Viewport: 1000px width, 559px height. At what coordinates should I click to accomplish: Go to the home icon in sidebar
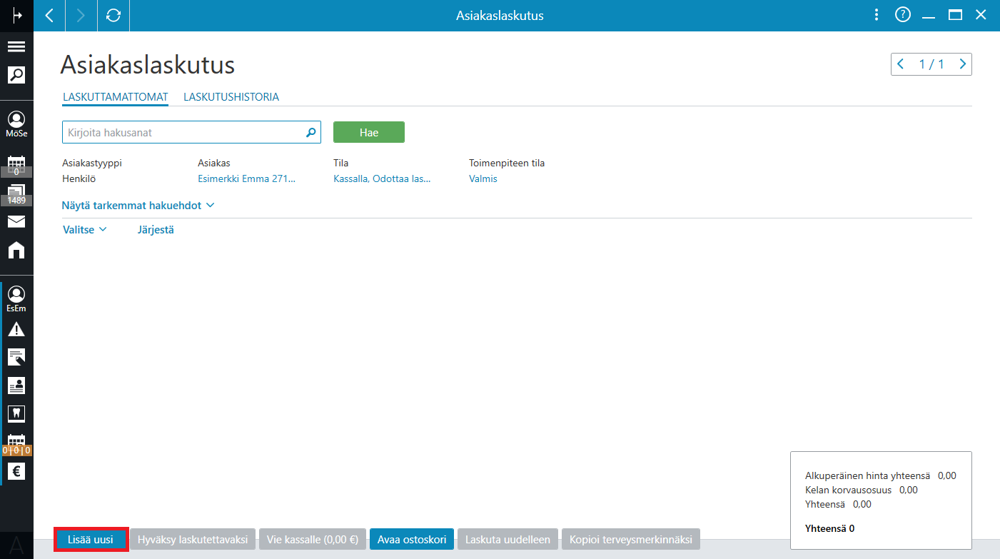pos(16,250)
